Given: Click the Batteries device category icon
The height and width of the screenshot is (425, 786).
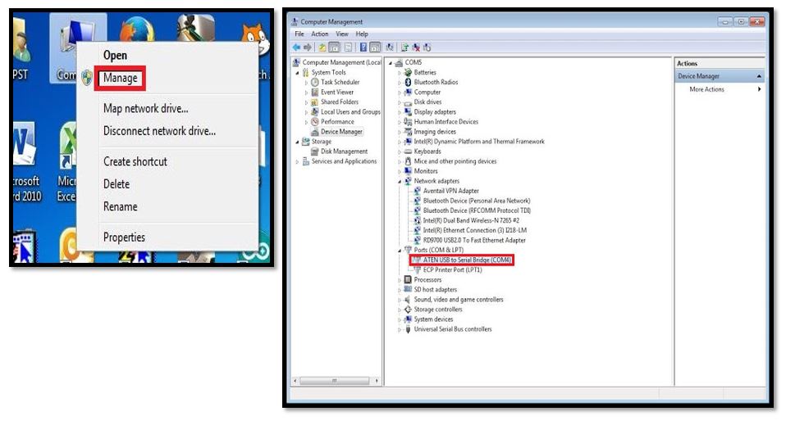Looking at the screenshot, I should pyautogui.click(x=408, y=73).
